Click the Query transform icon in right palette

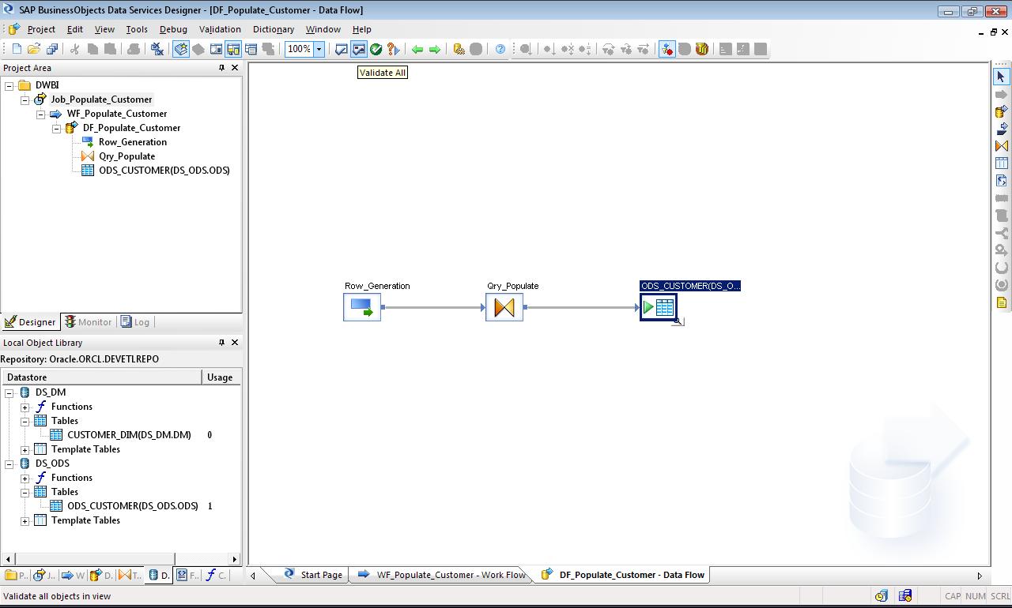[x=1001, y=146]
